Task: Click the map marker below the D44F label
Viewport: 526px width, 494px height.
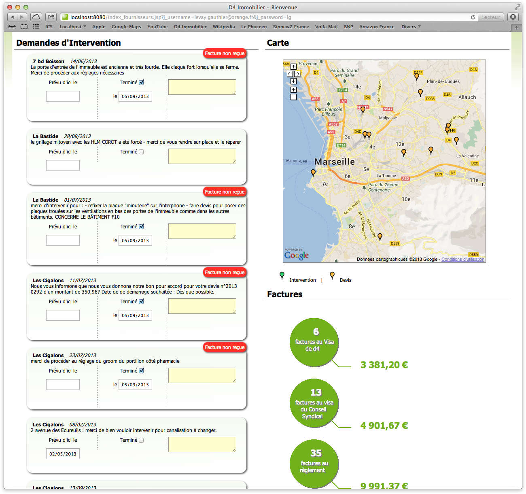Action: click(x=417, y=77)
